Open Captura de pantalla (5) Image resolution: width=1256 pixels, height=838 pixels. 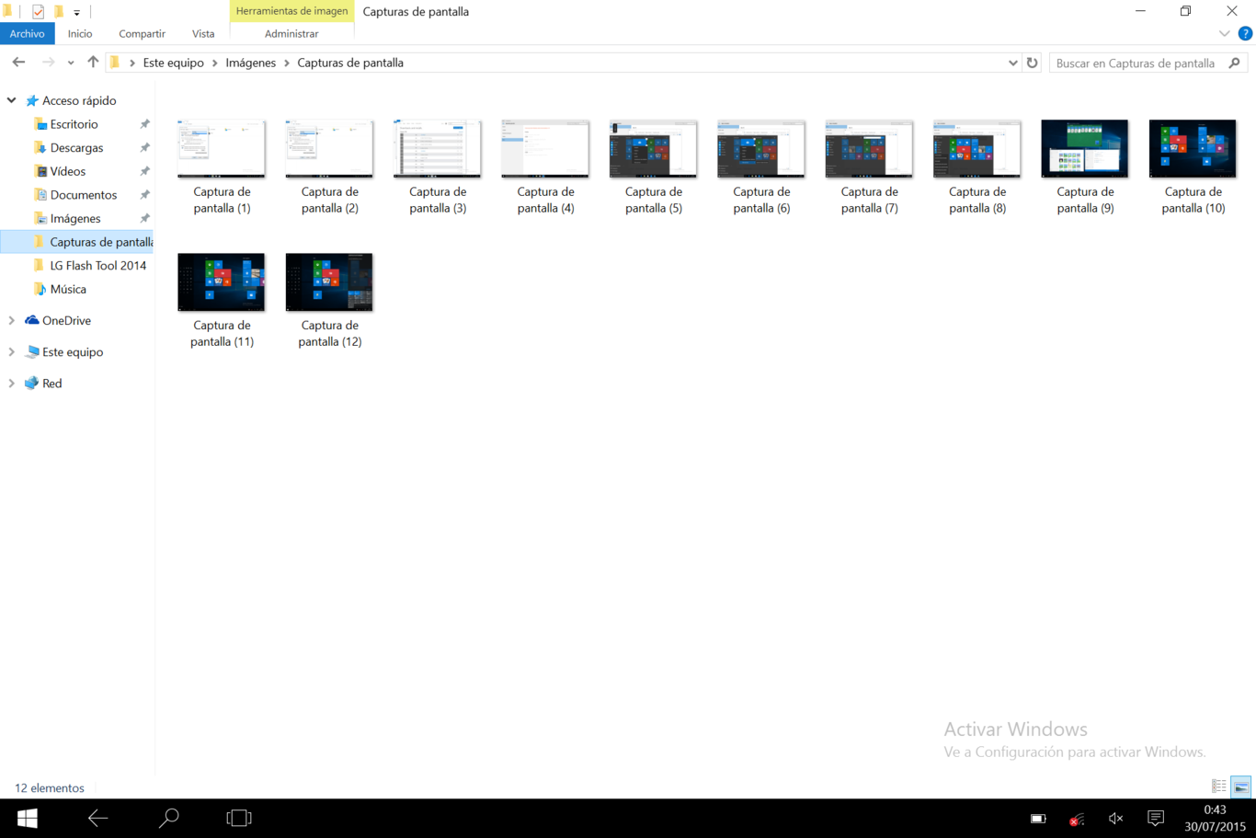(x=653, y=147)
